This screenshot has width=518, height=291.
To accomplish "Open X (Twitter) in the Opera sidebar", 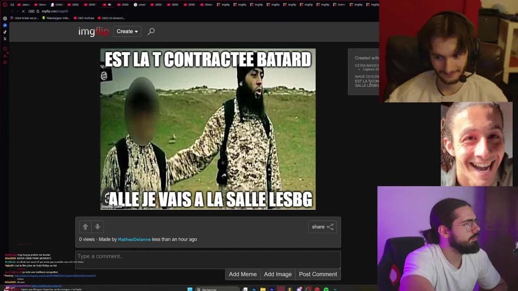I will click(x=5, y=39).
